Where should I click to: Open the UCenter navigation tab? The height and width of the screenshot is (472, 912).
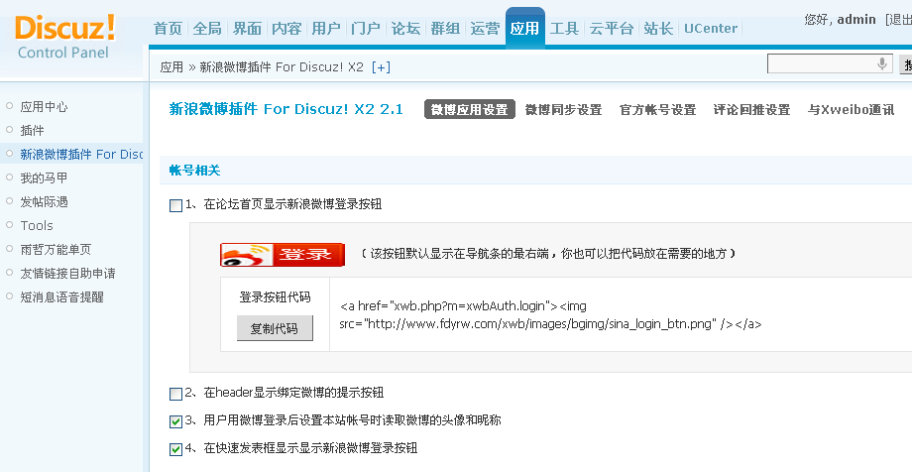pyautogui.click(x=711, y=28)
